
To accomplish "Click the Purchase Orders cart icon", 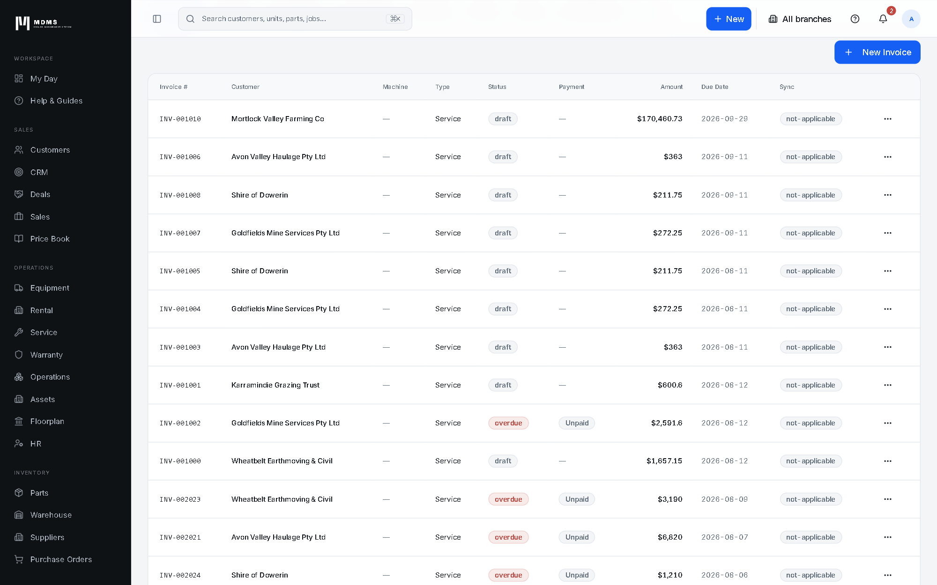I will pos(19,559).
